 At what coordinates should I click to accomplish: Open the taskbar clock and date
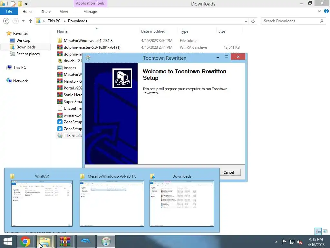coord(316,242)
